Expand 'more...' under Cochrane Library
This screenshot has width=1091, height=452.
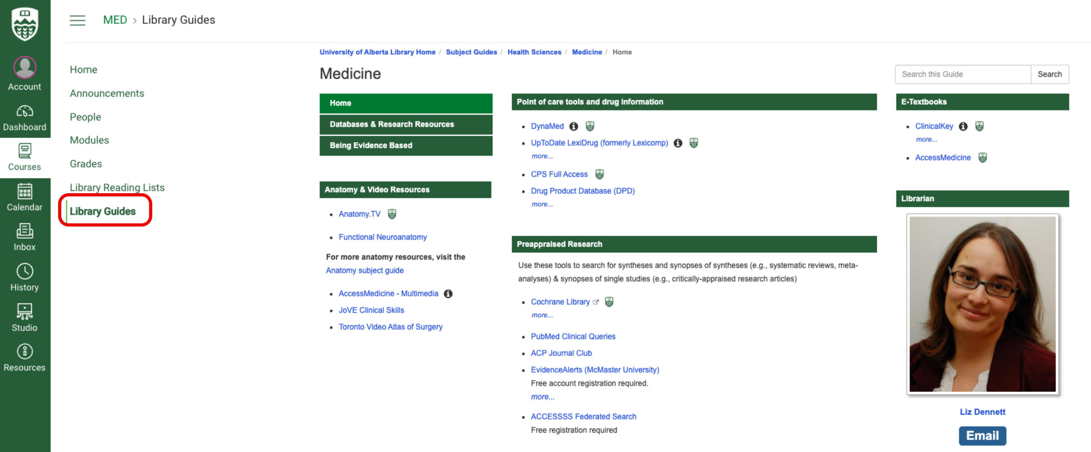tap(542, 315)
